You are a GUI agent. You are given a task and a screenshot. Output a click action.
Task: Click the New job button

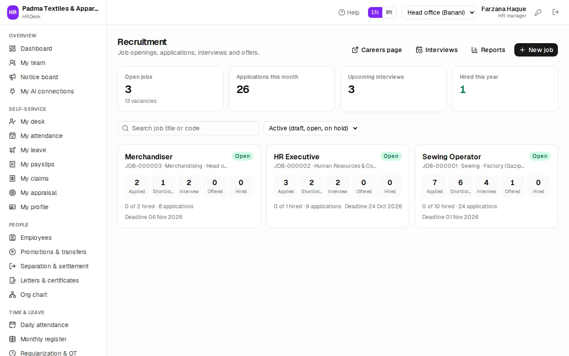pyautogui.click(x=536, y=50)
